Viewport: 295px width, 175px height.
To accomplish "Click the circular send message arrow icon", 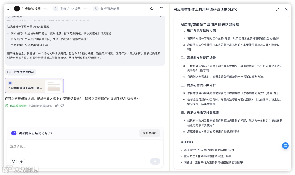I will point(155,161).
